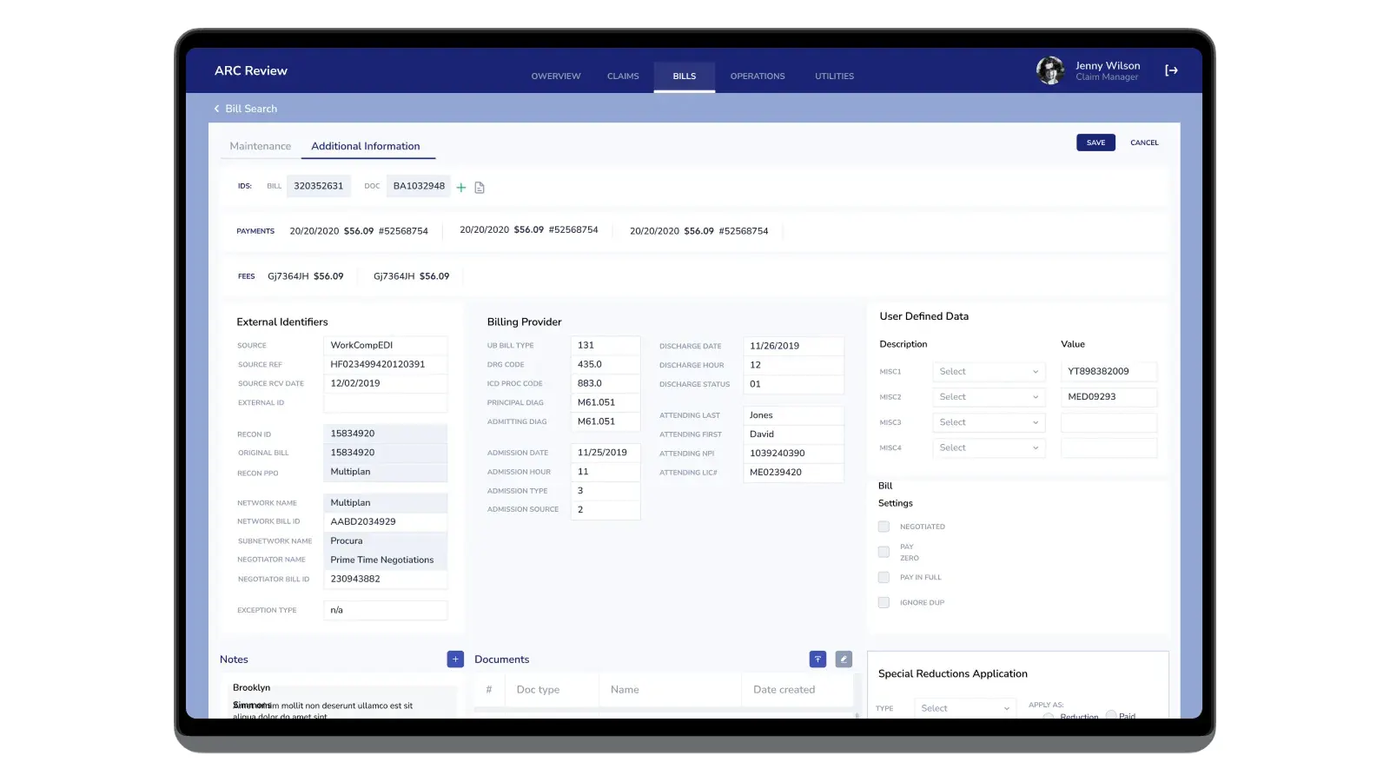
Task: Click the MISC1 value YT898382009
Action: [1109, 372]
